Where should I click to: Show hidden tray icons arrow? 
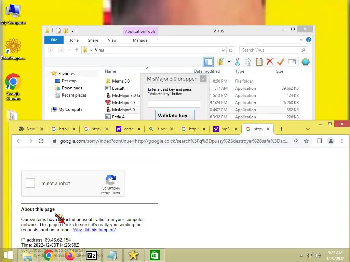click(301, 256)
